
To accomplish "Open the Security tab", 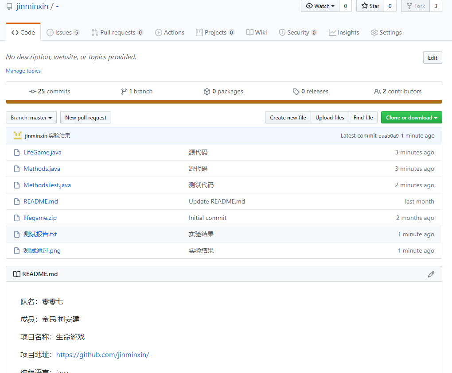I will pyautogui.click(x=298, y=33).
